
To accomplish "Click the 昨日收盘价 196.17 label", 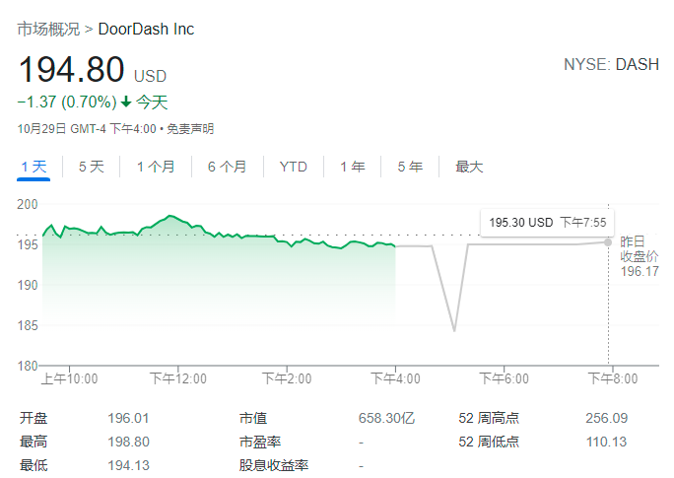I will (x=639, y=256).
